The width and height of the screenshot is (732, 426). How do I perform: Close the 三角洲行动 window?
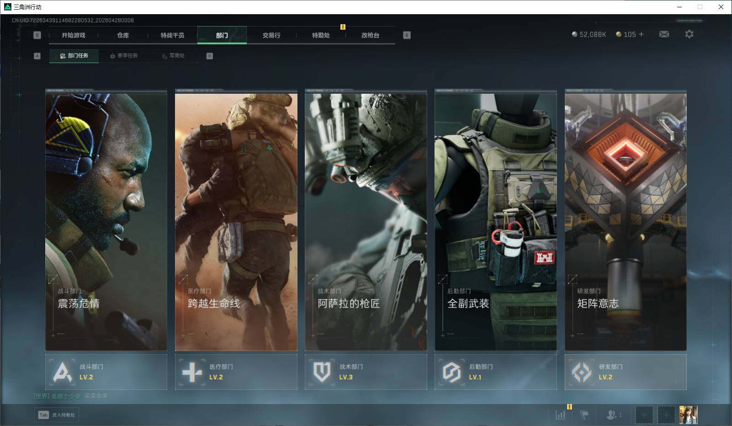click(x=721, y=7)
